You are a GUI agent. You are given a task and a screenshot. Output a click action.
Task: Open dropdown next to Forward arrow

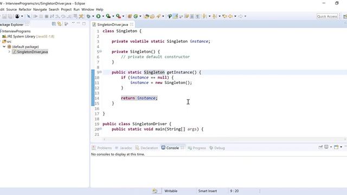click(x=245, y=16)
